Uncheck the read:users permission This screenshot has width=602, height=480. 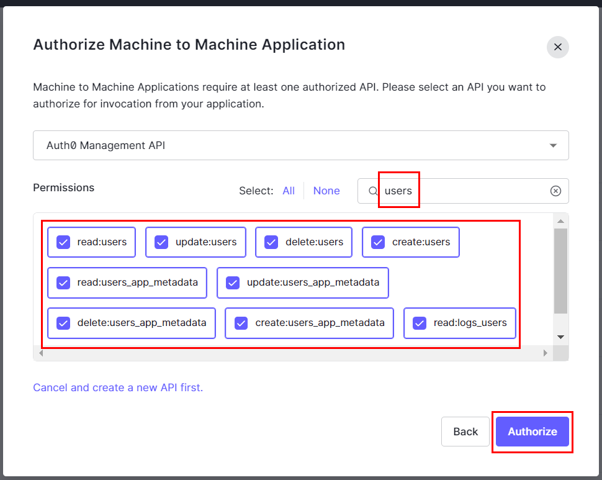pyautogui.click(x=62, y=242)
